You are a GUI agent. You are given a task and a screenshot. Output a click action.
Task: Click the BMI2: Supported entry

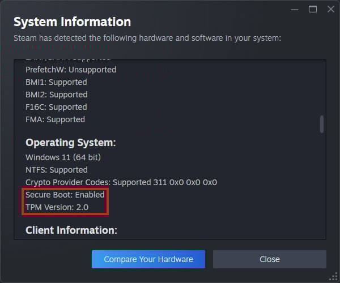tap(57, 95)
